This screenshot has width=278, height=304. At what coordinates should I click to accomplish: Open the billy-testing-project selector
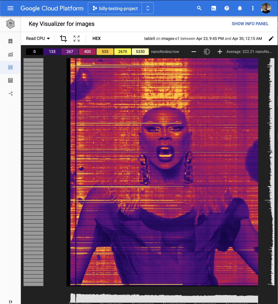115,8
